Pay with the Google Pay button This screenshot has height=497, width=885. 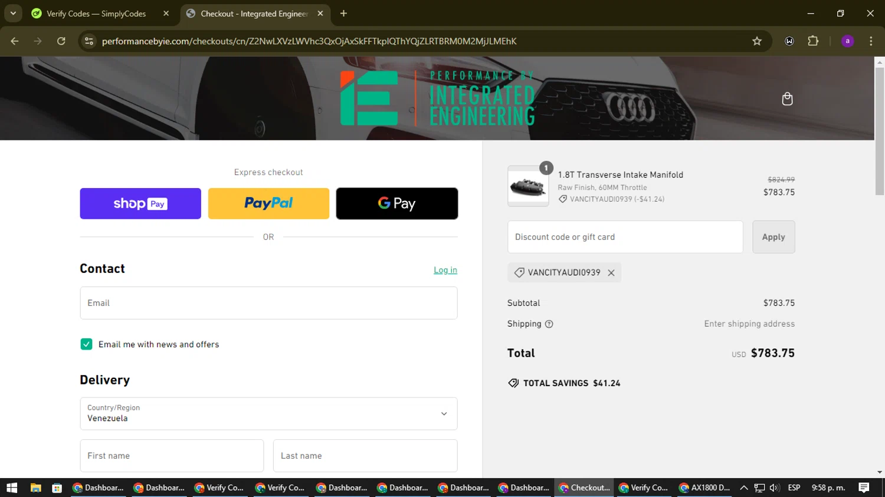(397, 203)
